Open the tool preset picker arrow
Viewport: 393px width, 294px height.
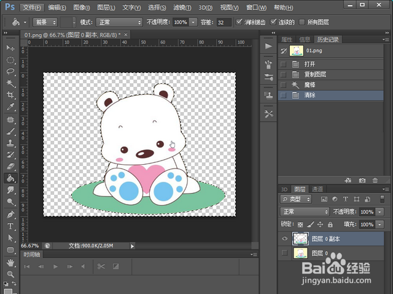tap(25, 22)
